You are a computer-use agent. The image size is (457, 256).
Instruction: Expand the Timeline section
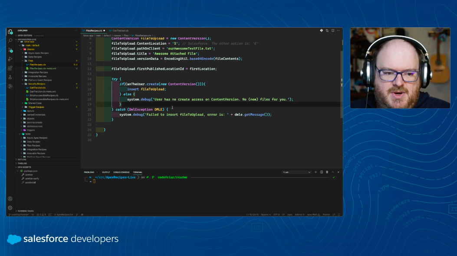[22, 163]
